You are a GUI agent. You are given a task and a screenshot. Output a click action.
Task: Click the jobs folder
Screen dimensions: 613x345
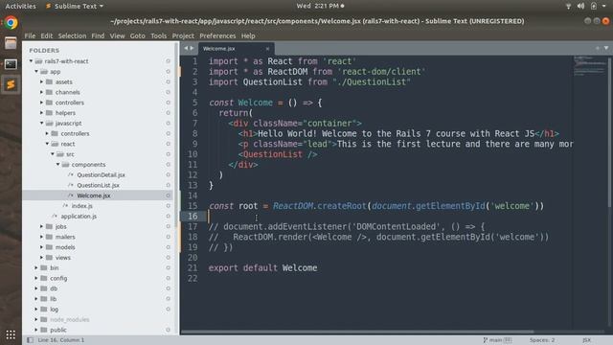tap(60, 226)
